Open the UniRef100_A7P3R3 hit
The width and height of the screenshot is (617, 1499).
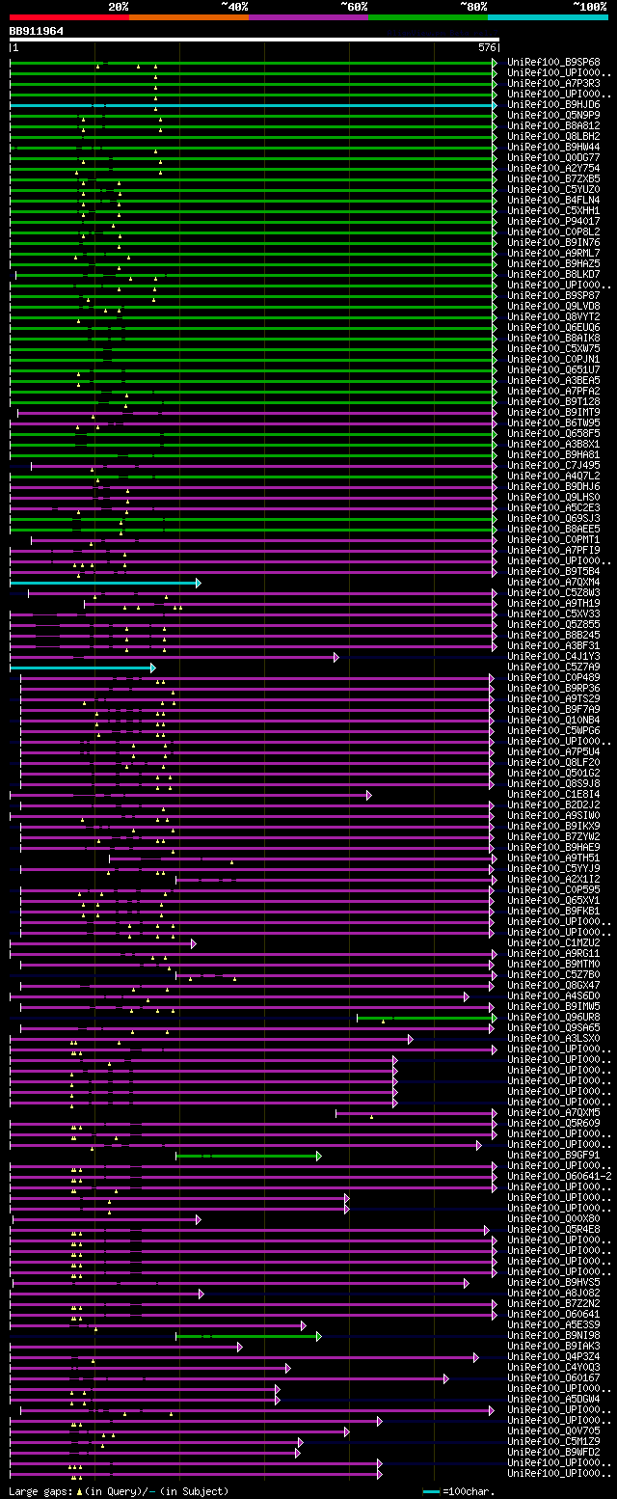(553, 83)
